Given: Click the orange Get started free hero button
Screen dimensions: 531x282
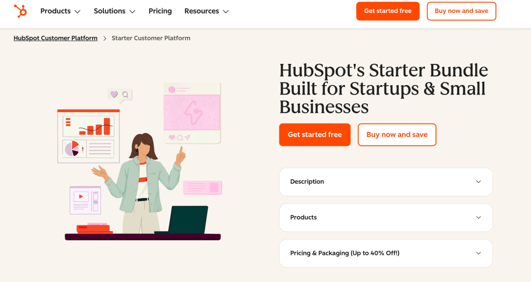Looking at the screenshot, I should (314, 135).
